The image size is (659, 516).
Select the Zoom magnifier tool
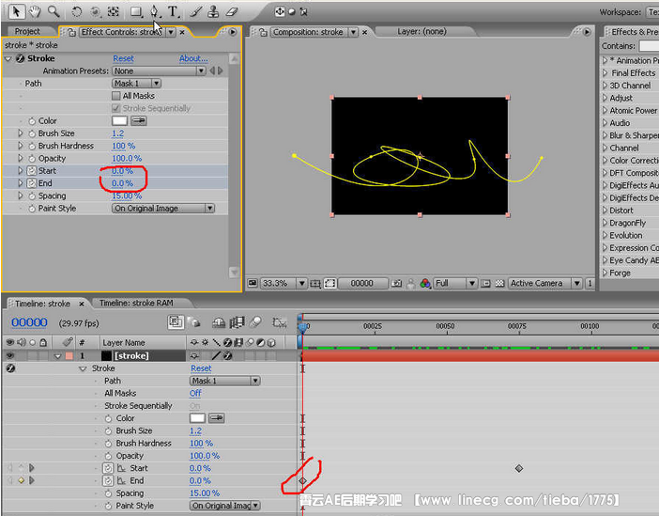coord(54,11)
